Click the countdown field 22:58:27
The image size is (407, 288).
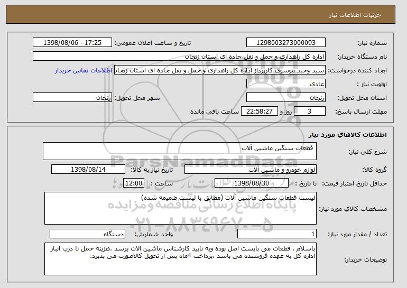(x=260, y=112)
